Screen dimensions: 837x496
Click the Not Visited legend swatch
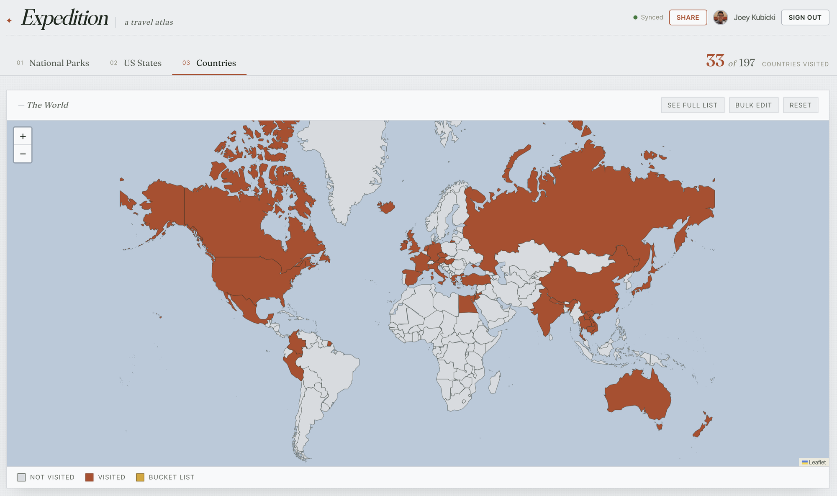[21, 477]
